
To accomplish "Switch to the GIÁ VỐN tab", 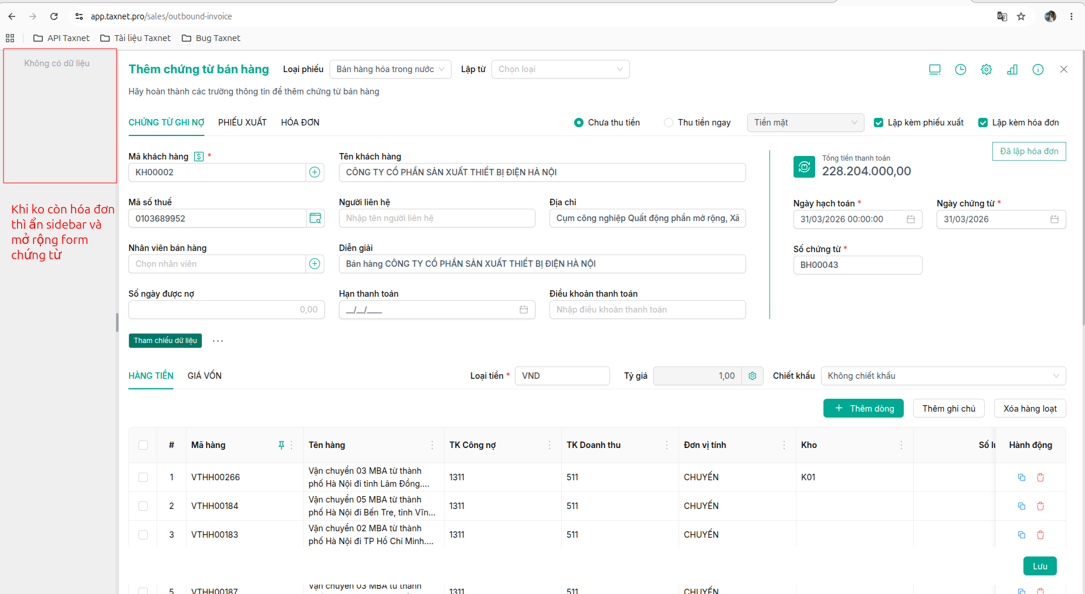I will click(205, 376).
